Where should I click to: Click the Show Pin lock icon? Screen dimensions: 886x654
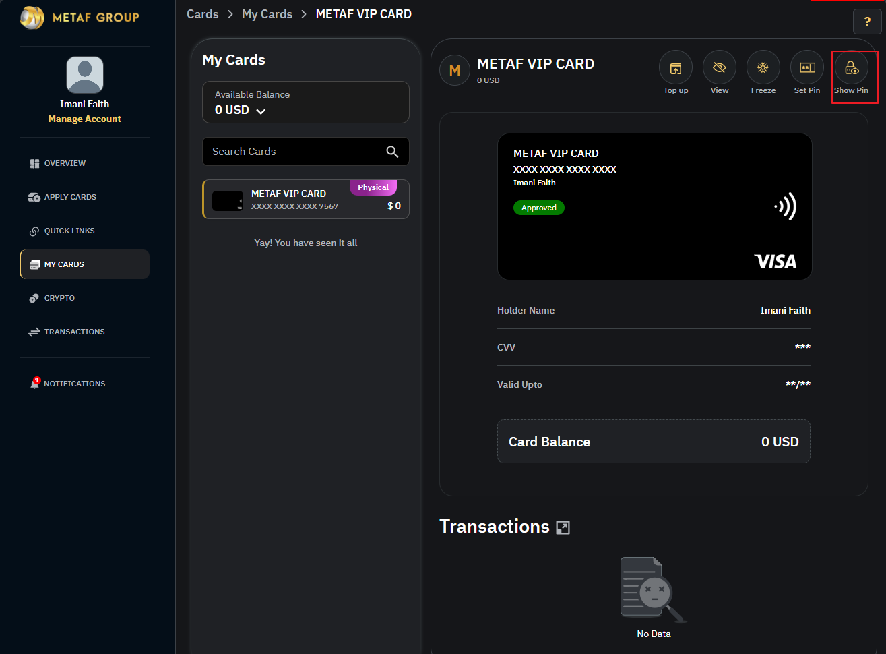[x=852, y=67]
